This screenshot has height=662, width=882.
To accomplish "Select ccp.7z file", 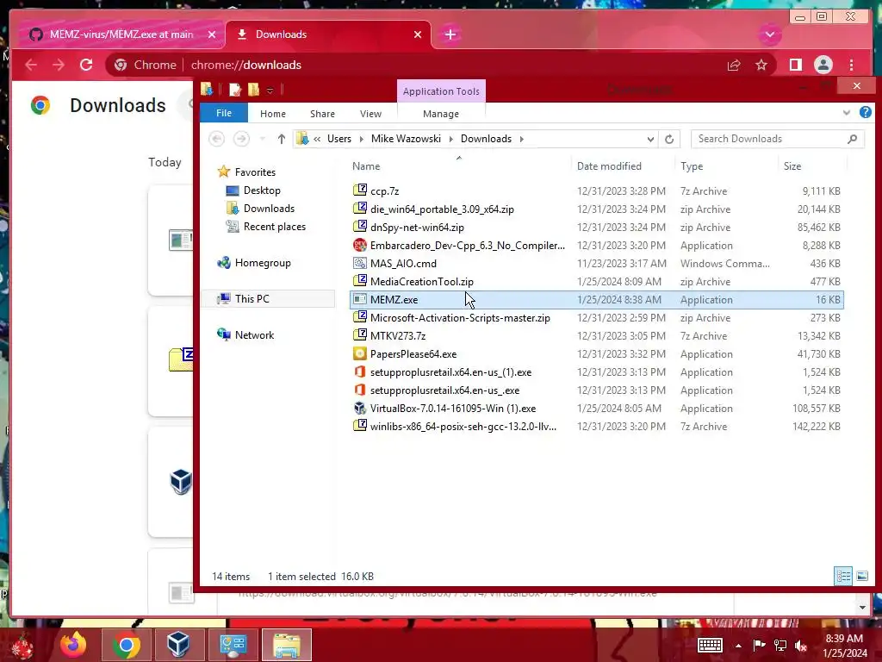I will (x=596, y=190).
